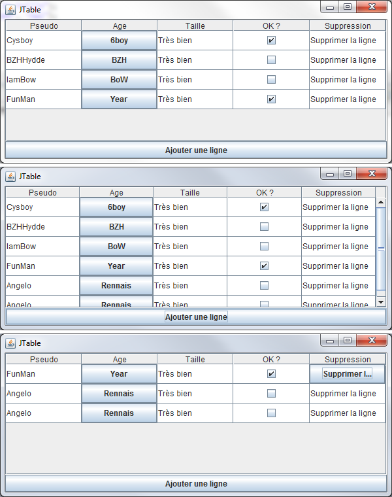Click the Pseudo column header in the top window

[x=44, y=26]
